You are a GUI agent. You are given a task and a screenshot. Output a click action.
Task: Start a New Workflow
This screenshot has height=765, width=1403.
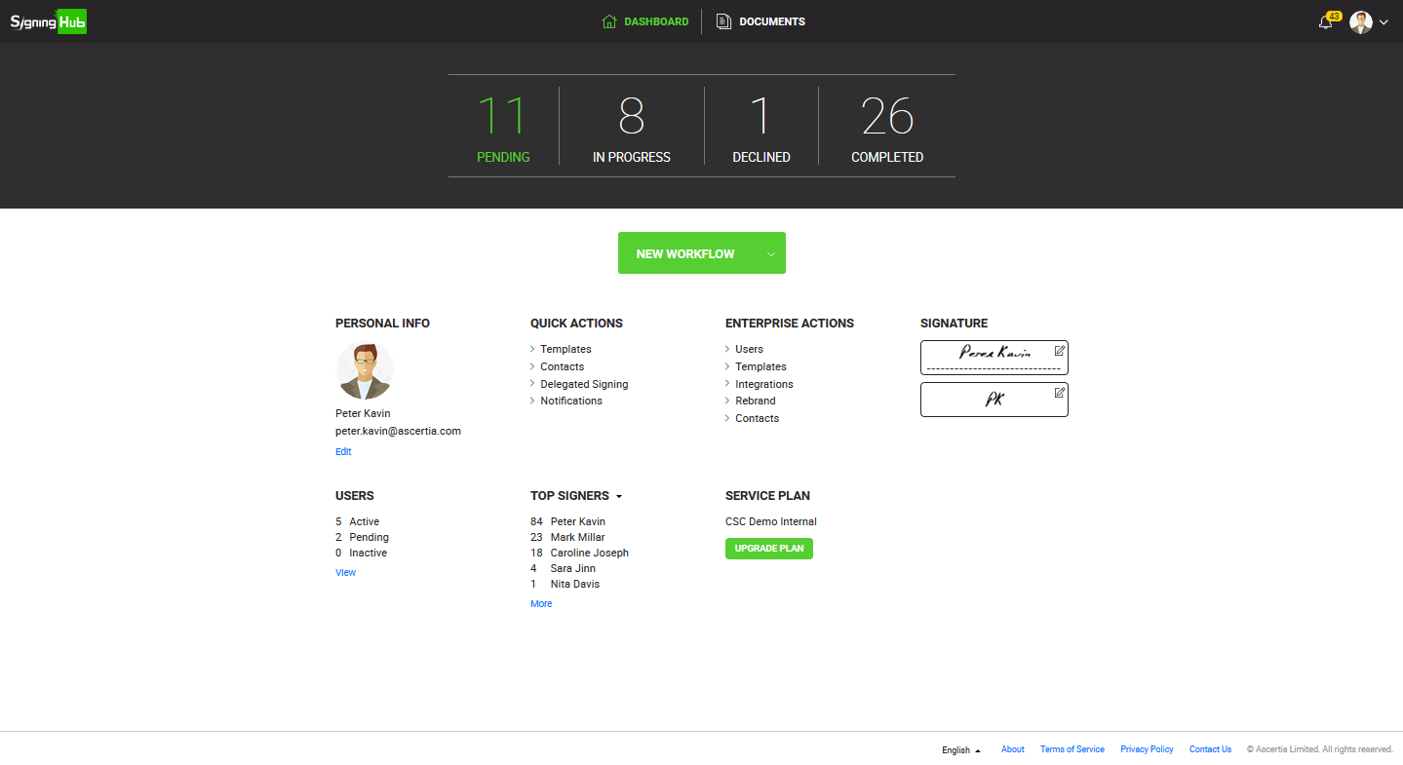pyautogui.click(x=685, y=254)
